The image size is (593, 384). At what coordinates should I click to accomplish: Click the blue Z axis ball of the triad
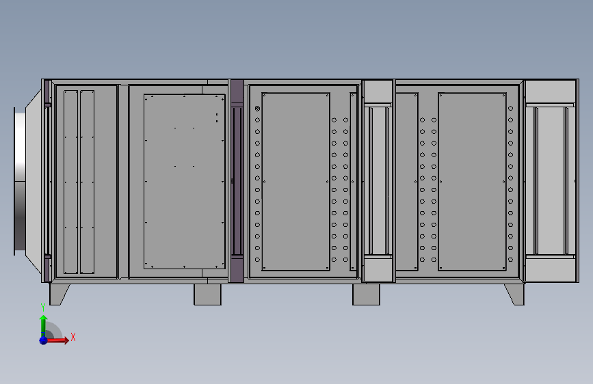pos(44,340)
